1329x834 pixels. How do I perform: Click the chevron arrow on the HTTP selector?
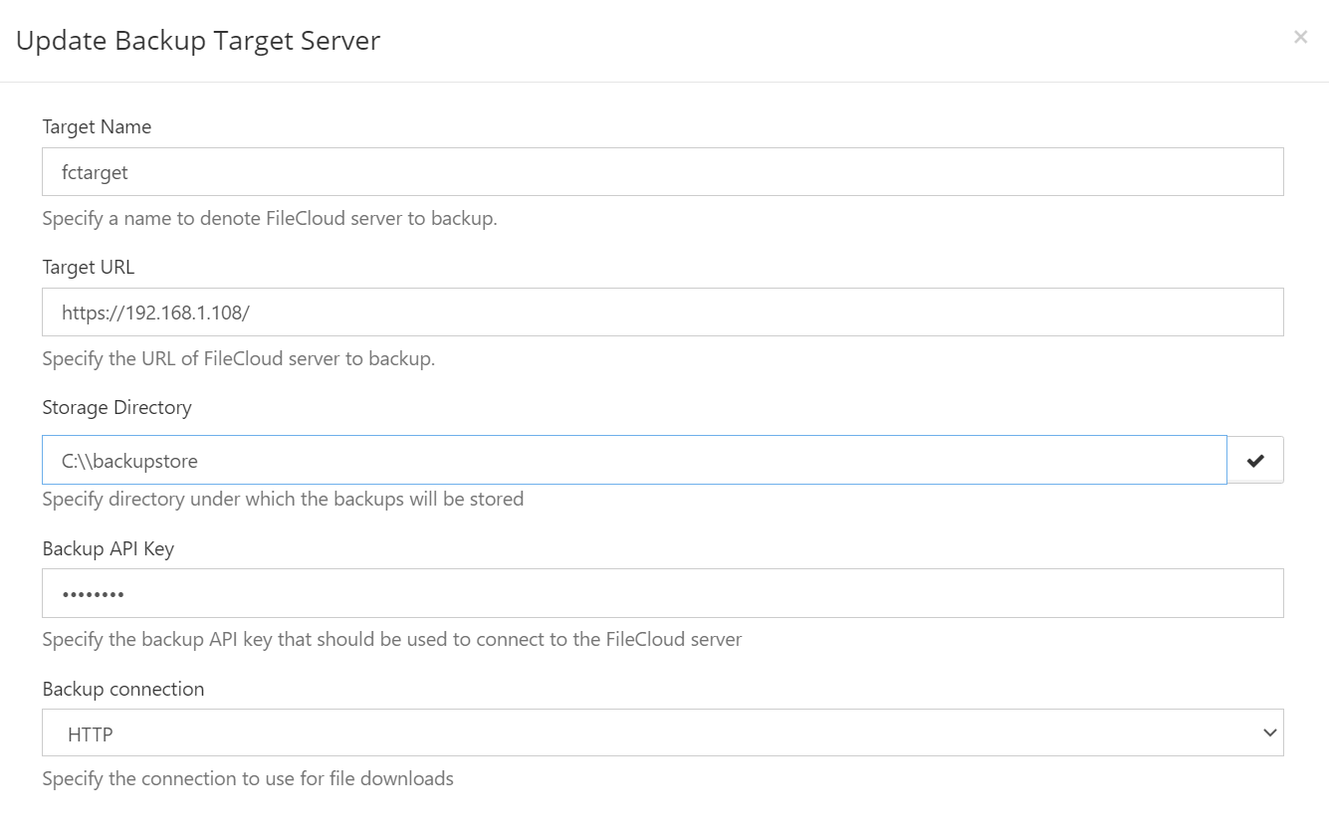pyautogui.click(x=1269, y=733)
